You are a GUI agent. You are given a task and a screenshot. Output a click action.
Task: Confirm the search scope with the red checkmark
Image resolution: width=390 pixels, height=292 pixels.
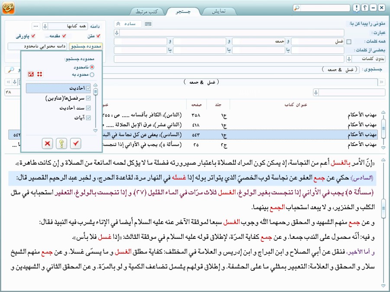click(x=76, y=143)
